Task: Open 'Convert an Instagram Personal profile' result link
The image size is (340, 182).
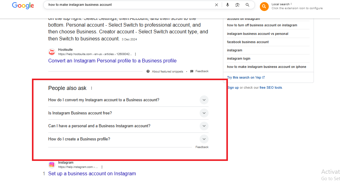Action: click(x=112, y=61)
